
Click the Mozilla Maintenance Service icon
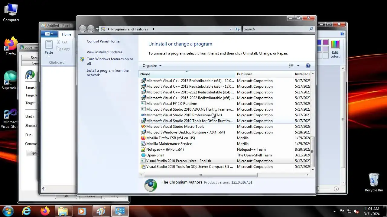(x=143, y=144)
